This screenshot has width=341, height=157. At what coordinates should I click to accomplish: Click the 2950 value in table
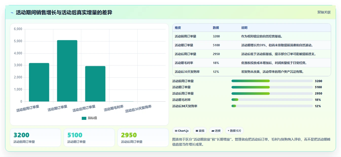216,54
